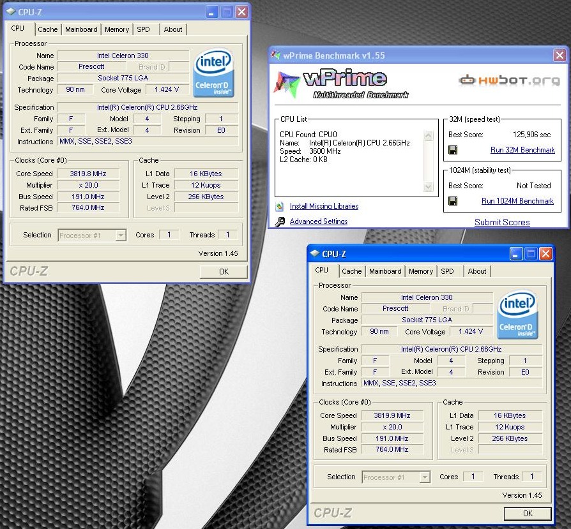Click 'Version 1.45' text in top-left CPU-Z
The height and width of the screenshot is (529, 571).
click(218, 253)
